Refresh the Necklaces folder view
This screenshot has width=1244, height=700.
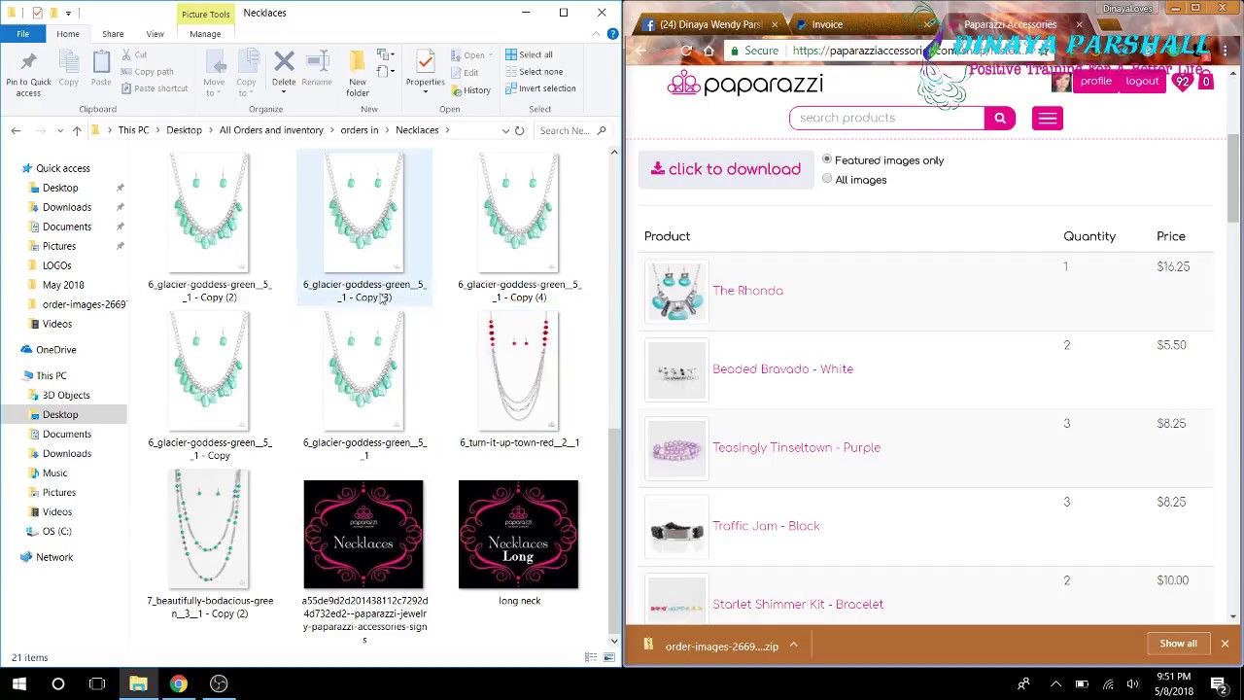519,130
